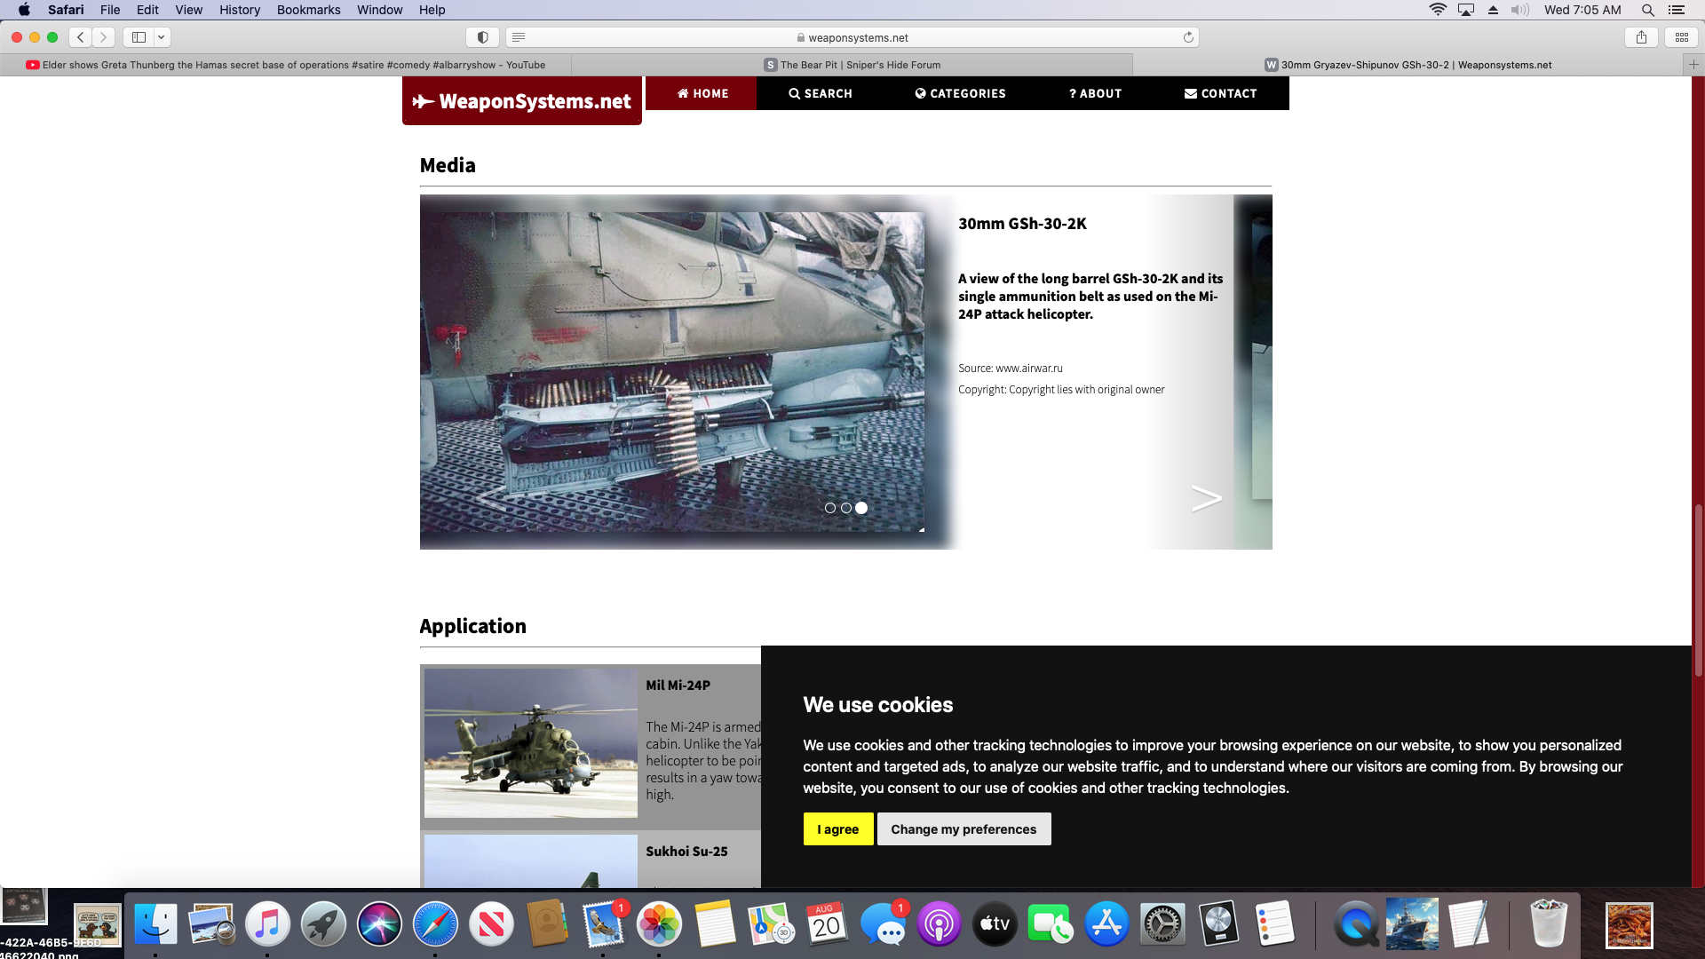This screenshot has height=959, width=1705.
Task: Switch to The Bear Pit forum tab
Action: [852, 65]
